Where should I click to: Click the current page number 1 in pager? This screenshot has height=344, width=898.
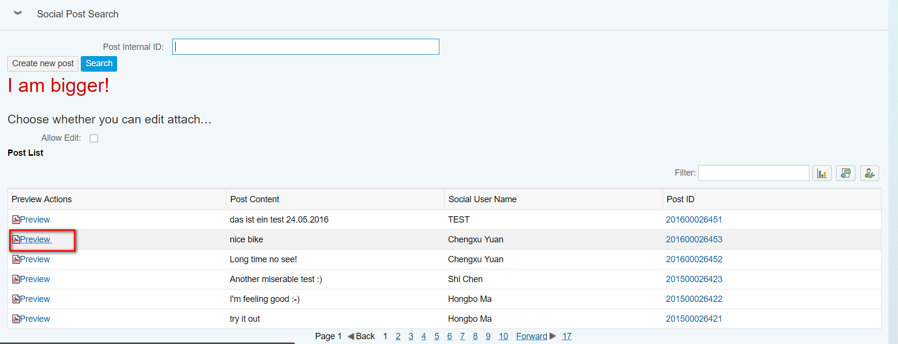pyautogui.click(x=385, y=336)
